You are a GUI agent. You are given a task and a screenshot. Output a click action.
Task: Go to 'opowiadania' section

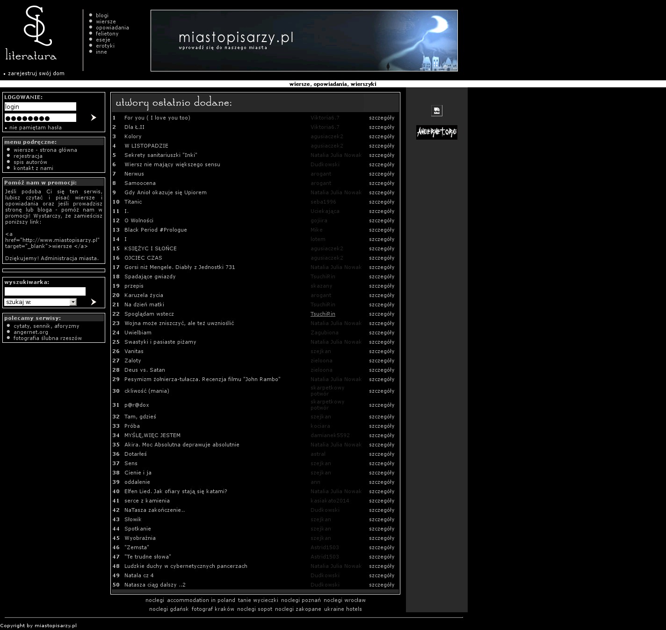click(112, 28)
